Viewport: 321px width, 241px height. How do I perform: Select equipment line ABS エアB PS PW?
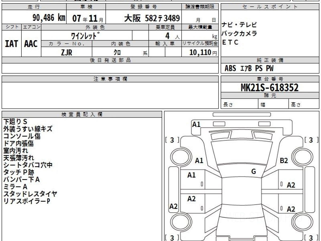tap(249, 69)
